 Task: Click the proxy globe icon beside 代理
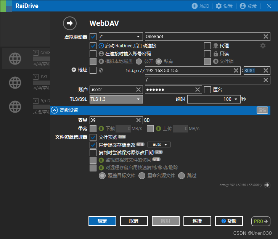coord(215,46)
